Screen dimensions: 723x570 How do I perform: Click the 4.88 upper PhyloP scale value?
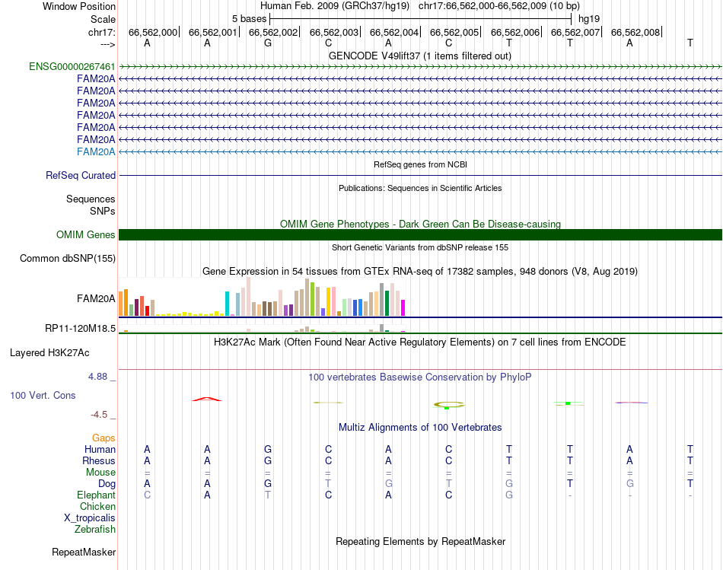tap(97, 376)
